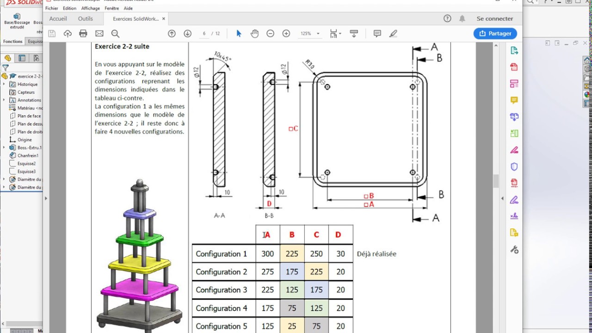Open Combine Files tool in right pane
This screenshot has height=333, width=592.
point(514,117)
